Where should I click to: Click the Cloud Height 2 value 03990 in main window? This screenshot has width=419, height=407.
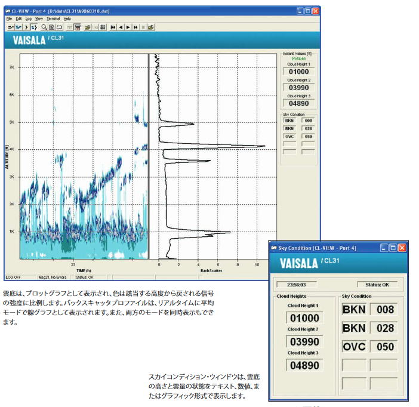pyautogui.click(x=299, y=87)
